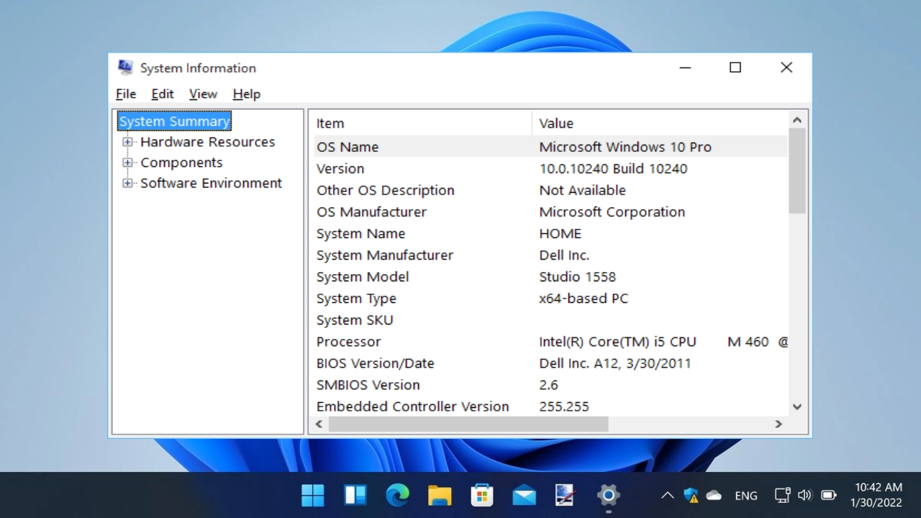This screenshot has width=921, height=518.
Task: Open the View menu
Action: [x=203, y=94]
